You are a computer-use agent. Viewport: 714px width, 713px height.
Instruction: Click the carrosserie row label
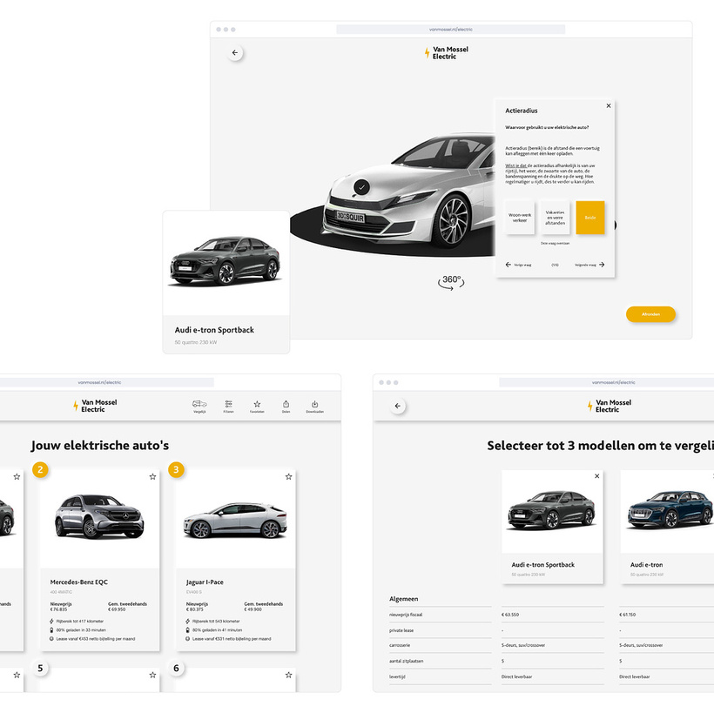pyautogui.click(x=400, y=645)
